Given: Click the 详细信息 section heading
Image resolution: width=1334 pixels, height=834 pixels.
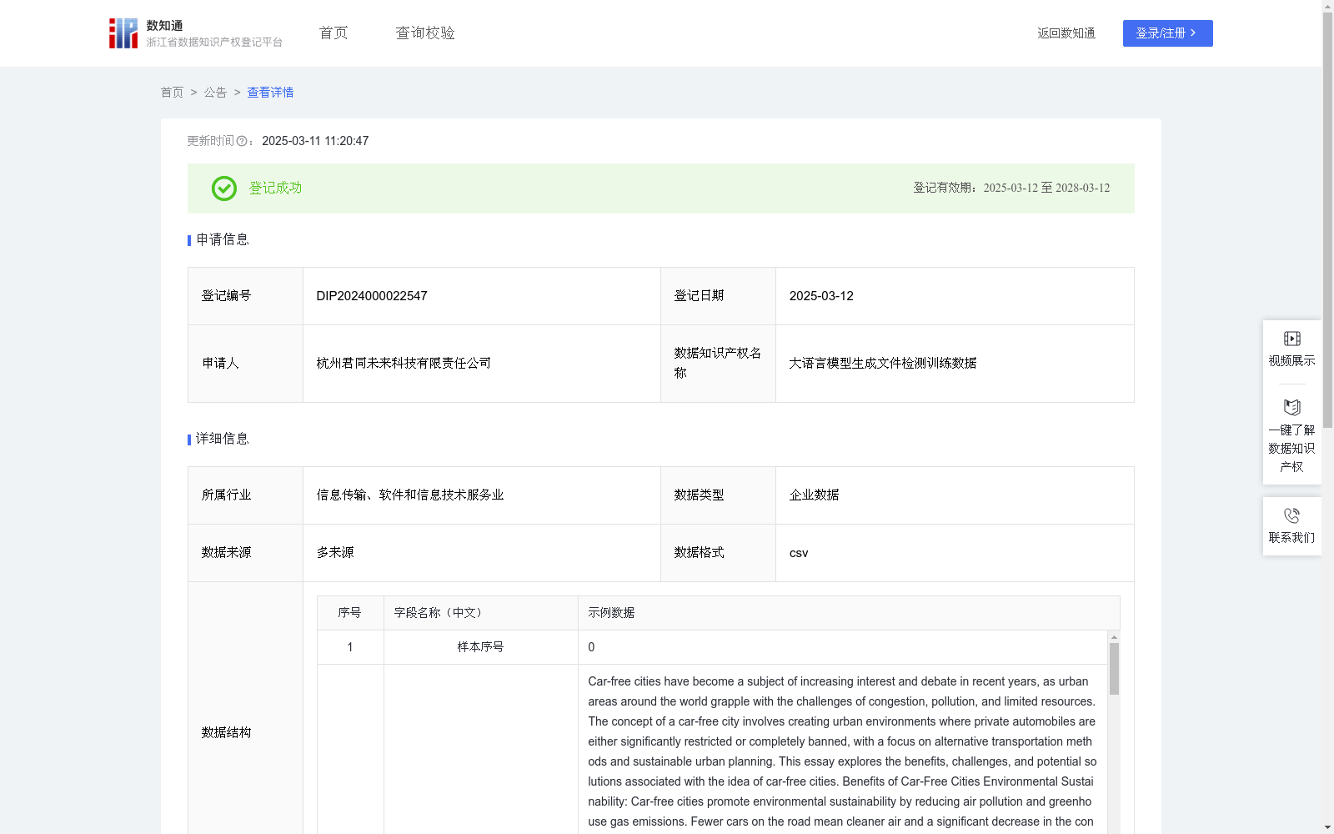Looking at the screenshot, I should tap(222, 440).
